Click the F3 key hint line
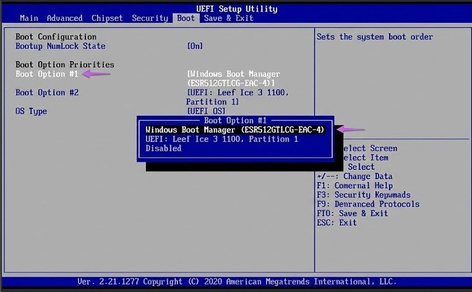The width and height of the screenshot is (472, 292). click(363, 194)
